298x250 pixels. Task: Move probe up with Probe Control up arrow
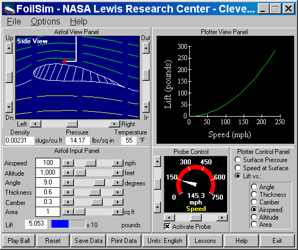click(157, 162)
